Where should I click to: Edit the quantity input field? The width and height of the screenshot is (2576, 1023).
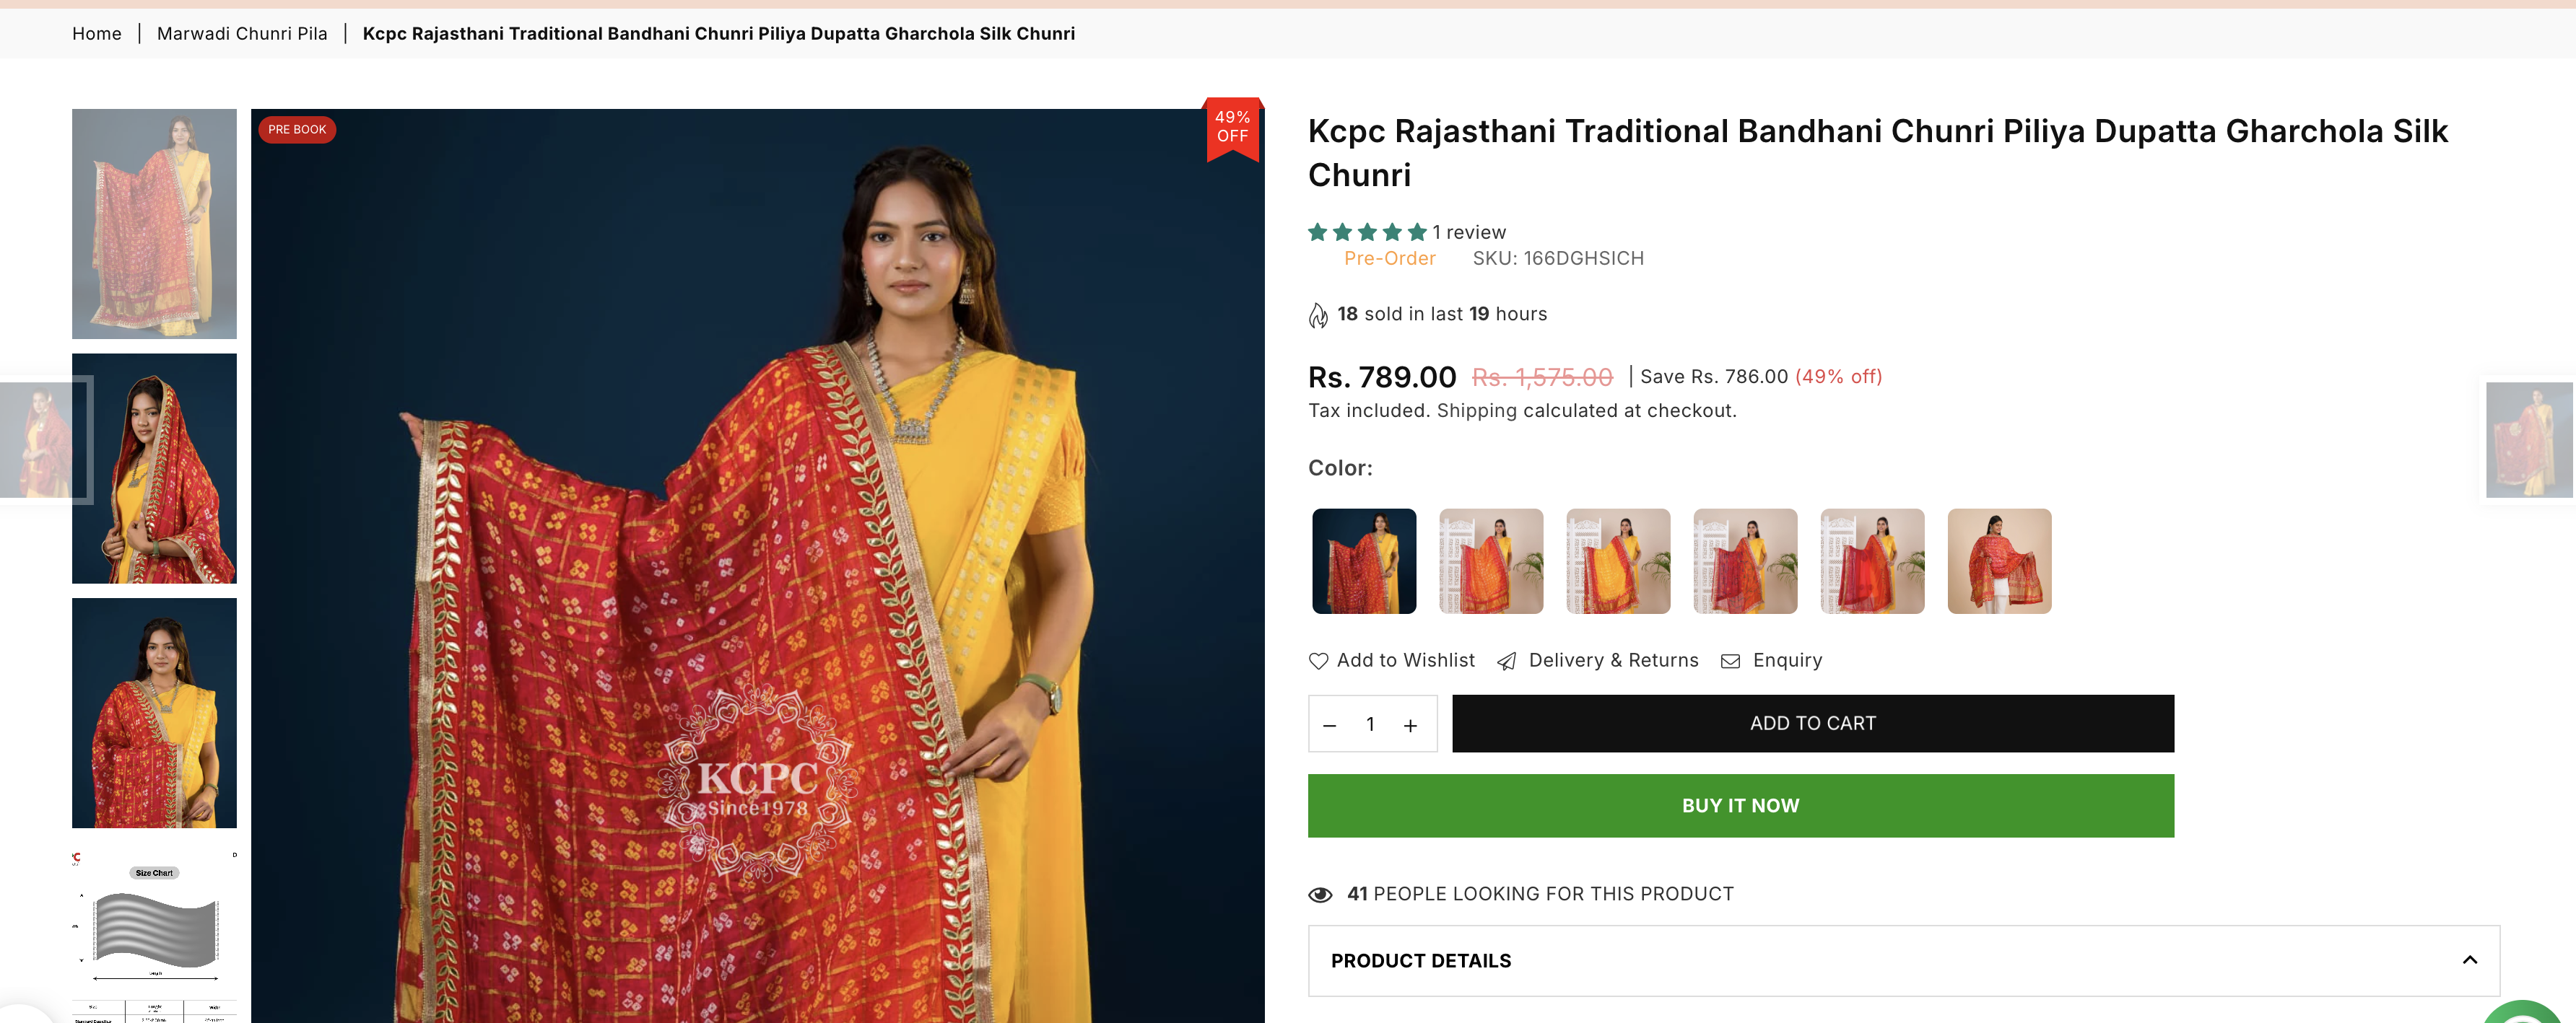click(x=1370, y=724)
